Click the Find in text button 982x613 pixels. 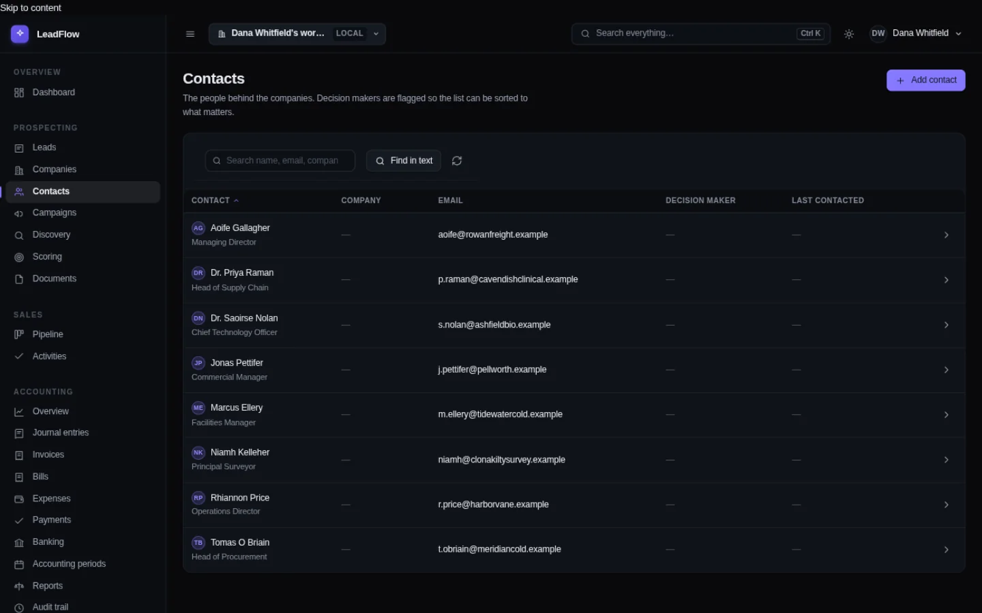point(404,161)
